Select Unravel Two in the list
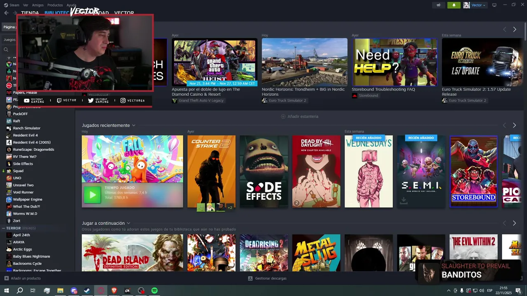This screenshot has width=527, height=296. pyautogui.click(x=23, y=185)
